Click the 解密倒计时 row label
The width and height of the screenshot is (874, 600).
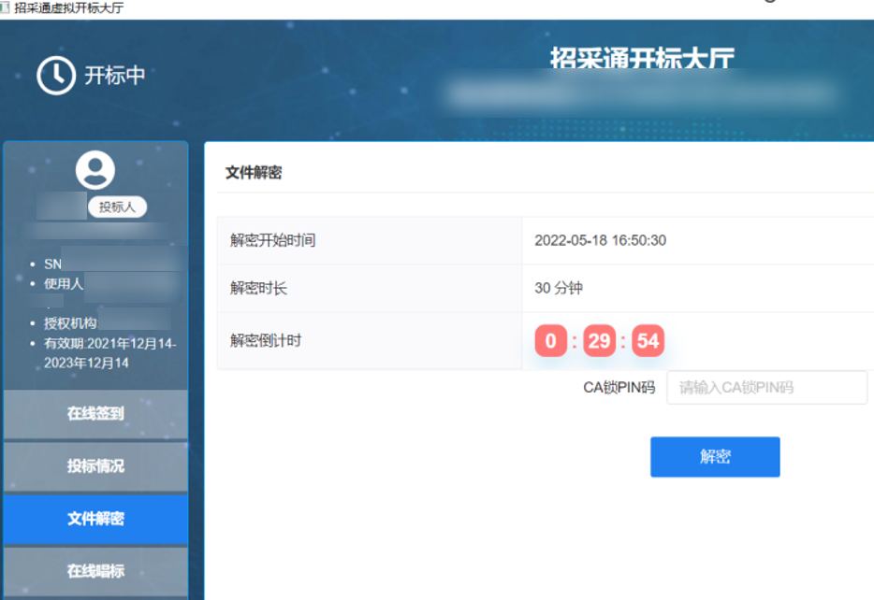tap(266, 341)
